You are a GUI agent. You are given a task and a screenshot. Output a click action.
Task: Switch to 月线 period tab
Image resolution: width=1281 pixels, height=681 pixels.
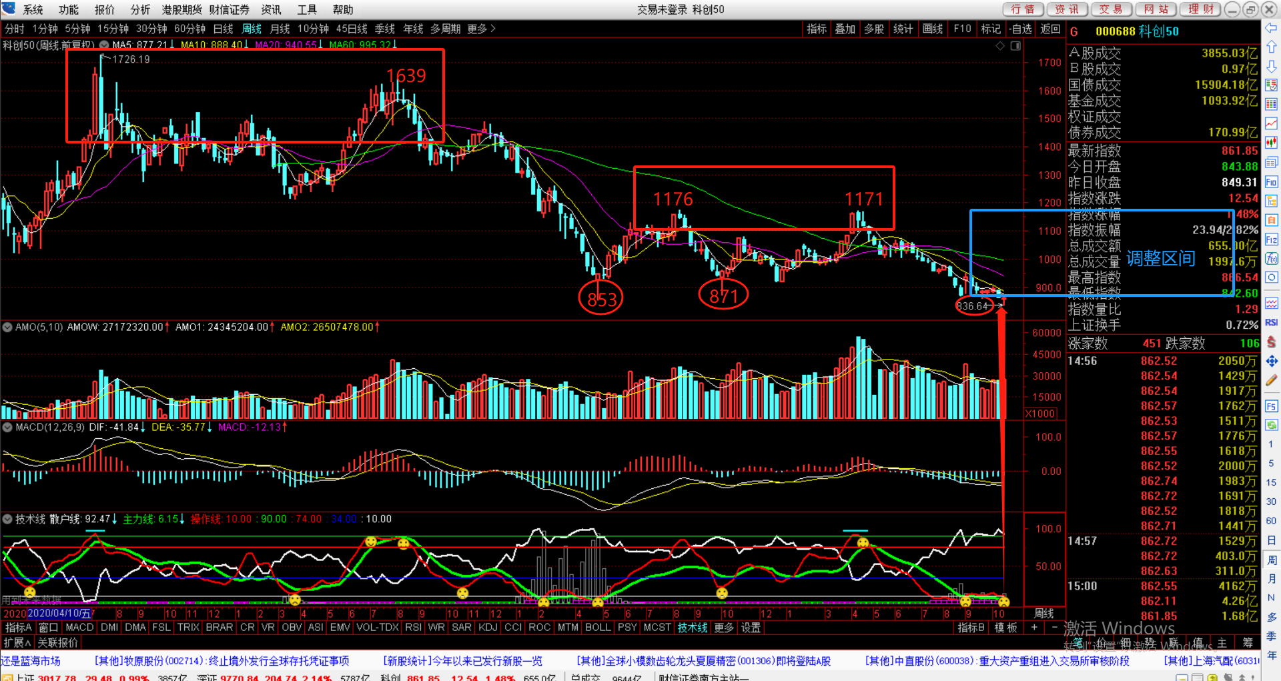[280, 29]
